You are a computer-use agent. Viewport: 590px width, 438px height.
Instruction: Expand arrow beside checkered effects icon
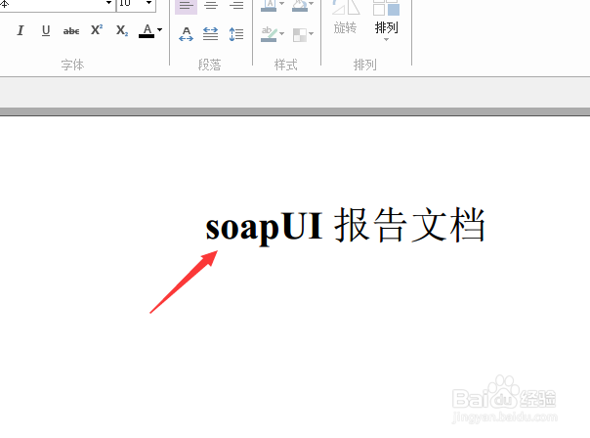click(x=312, y=34)
